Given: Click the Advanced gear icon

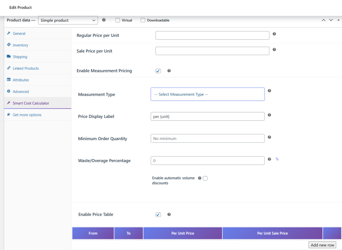Looking at the screenshot, I should coord(8,91).
